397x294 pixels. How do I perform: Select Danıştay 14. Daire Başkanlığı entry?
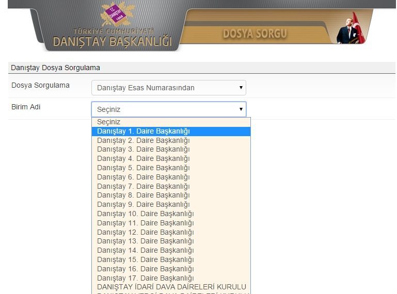point(146,250)
